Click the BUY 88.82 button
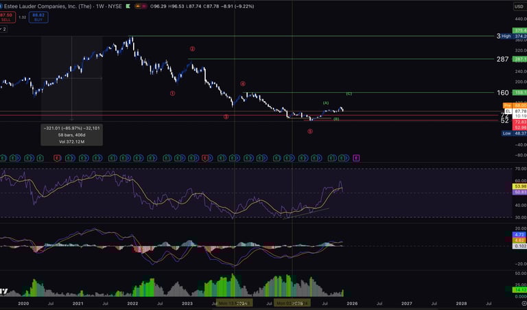Viewport: 527px width, 310px height. 38,17
